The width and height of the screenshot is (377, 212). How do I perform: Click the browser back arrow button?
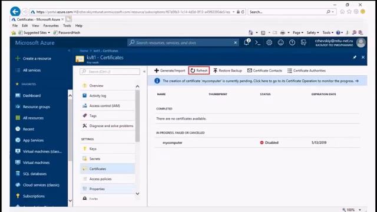(15, 12)
